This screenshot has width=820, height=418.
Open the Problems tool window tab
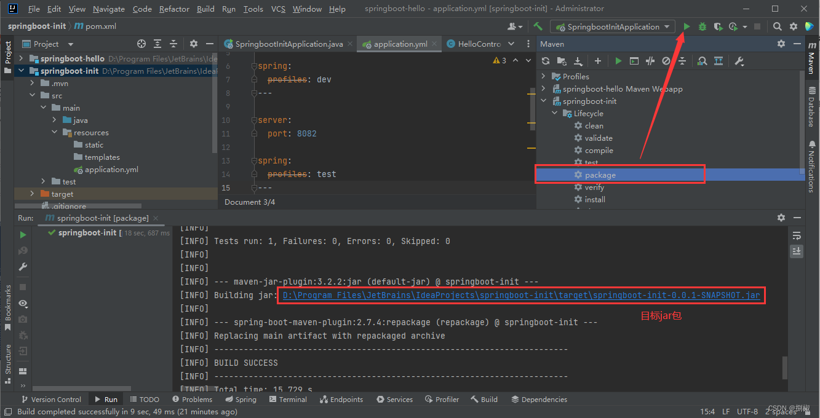click(192, 399)
